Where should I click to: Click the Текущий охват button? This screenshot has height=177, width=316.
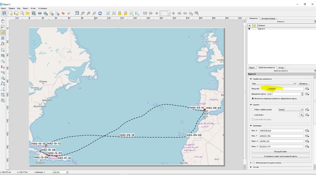[281, 151]
